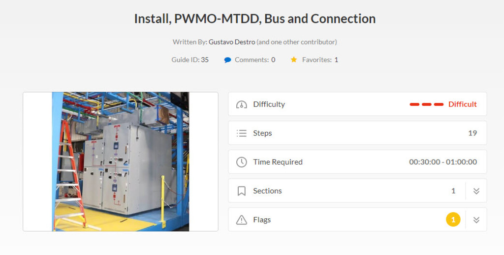Click the red 'Difficult' label
Screen dimensions: 504x255
tap(462, 104)
